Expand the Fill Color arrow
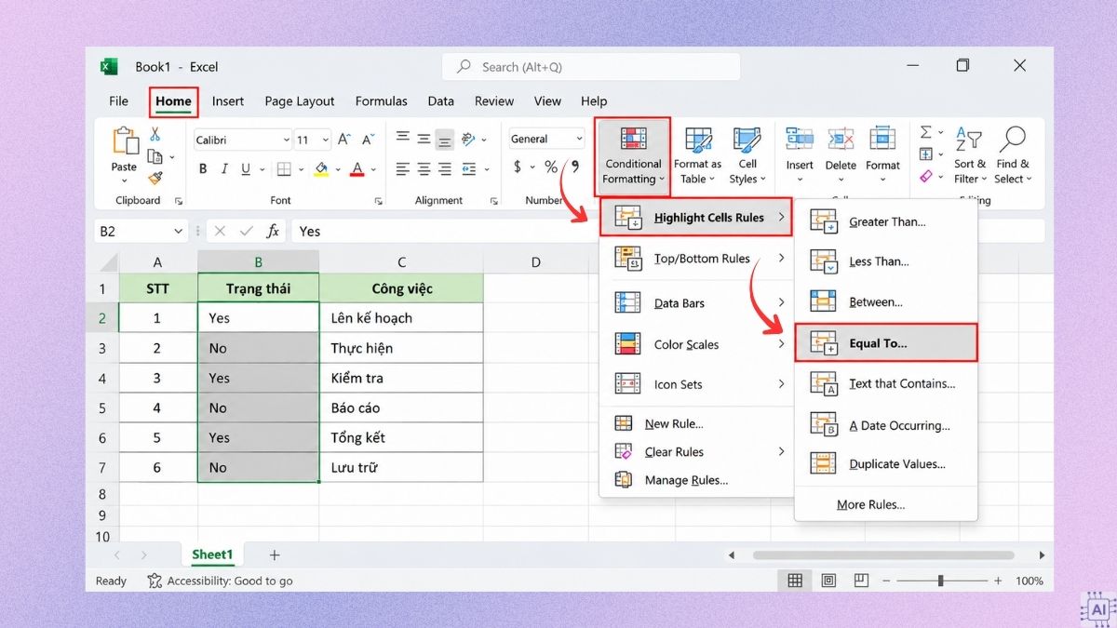Image resolution: width=1117 pixels, height=628 pixels. pos(336,170)
